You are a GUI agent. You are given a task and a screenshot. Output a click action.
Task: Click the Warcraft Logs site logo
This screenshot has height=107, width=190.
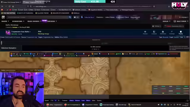tap(3, 17)
